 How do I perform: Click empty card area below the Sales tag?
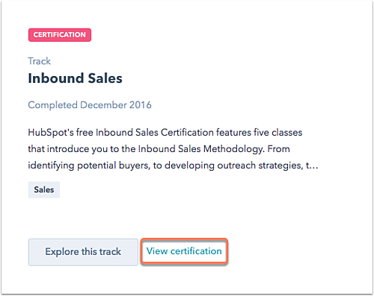174,218
